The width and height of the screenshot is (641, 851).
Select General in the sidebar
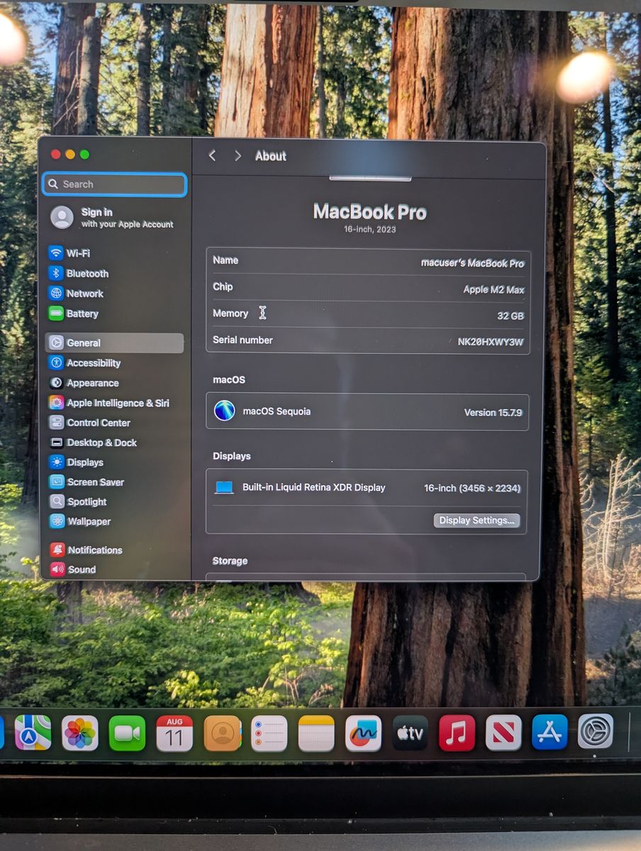click(x=115, y=343)
